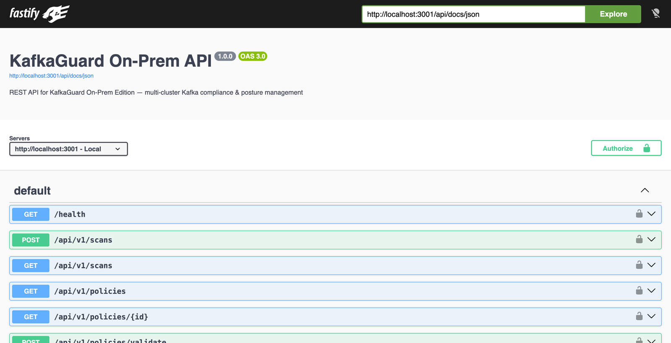Click the default section heading
Image resolution: width=671 pixels, height=343 pixels.
click(32, 191)
